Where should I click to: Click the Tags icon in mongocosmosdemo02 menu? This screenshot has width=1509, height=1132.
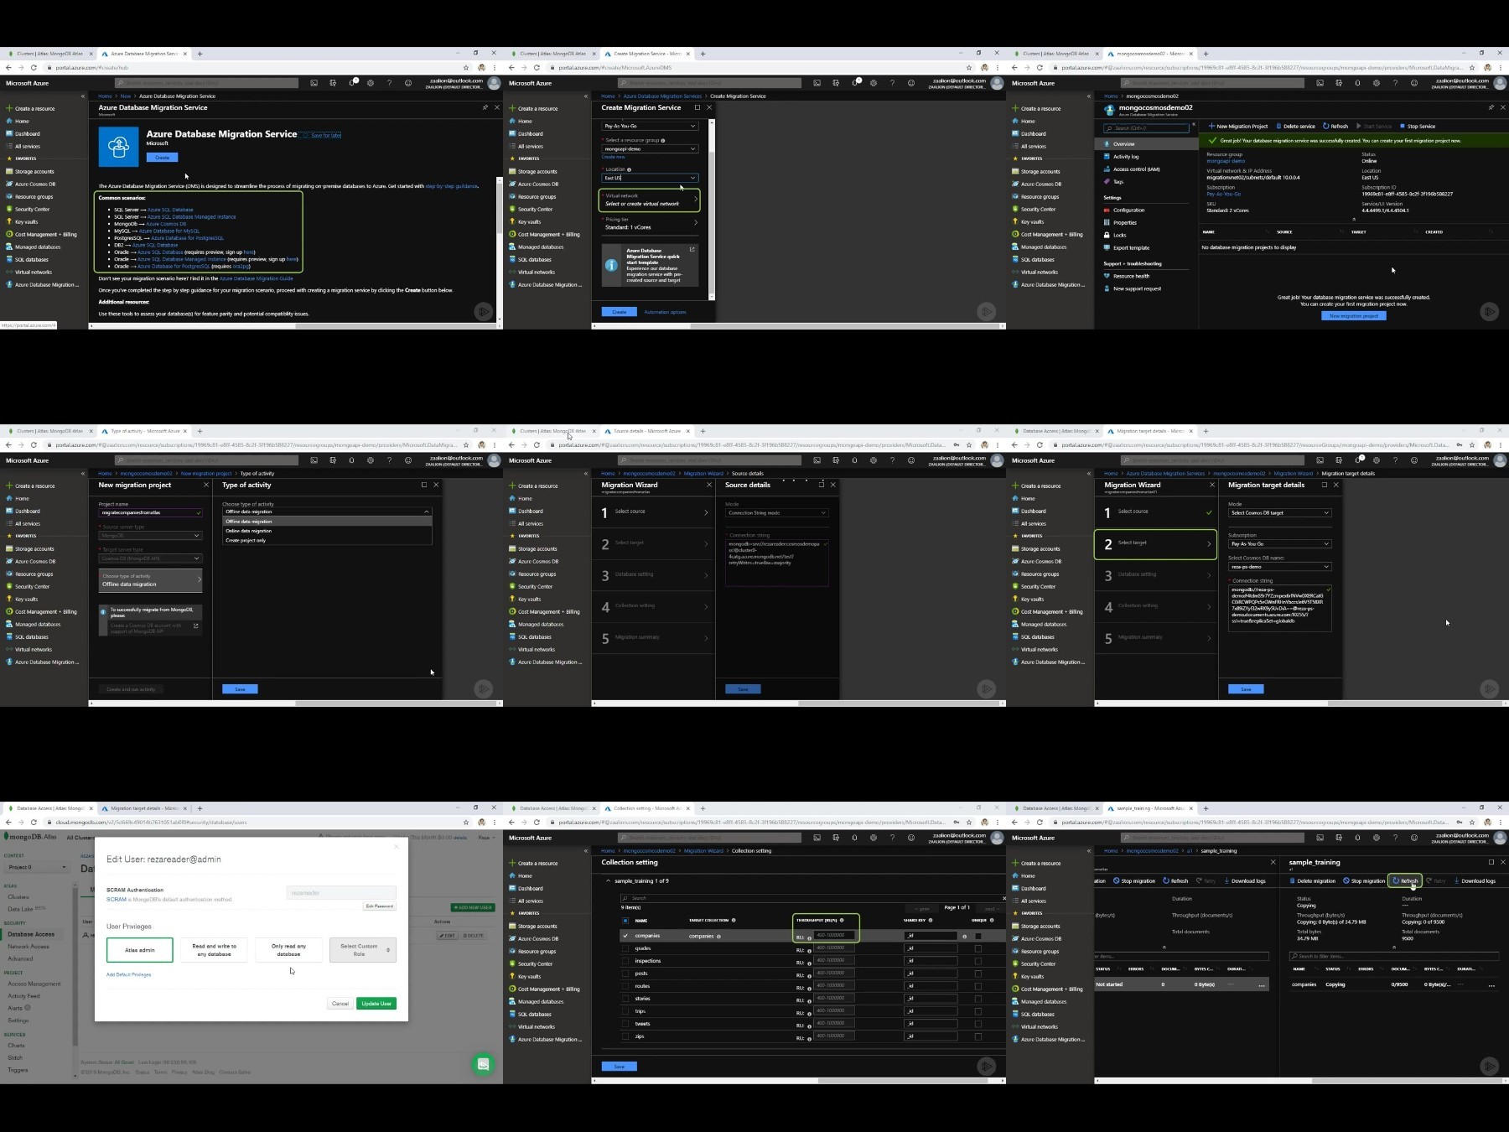[1107, 181]
